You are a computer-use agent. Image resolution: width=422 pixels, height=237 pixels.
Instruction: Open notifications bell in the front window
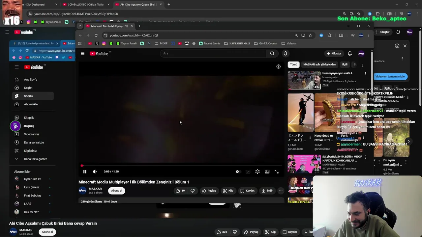350,53
